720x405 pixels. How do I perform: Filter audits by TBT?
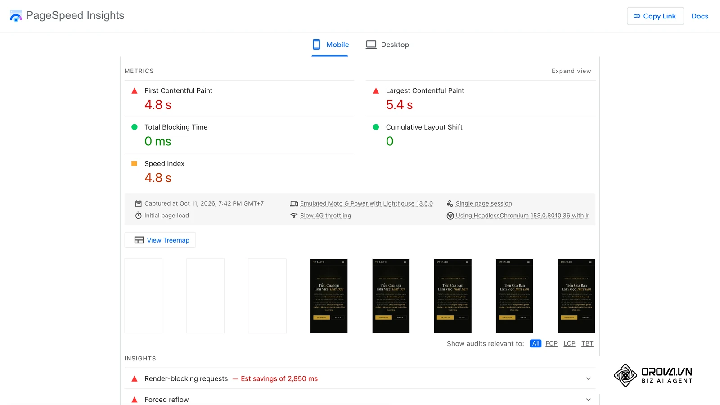pyautogui.click(x=587, y=343)
